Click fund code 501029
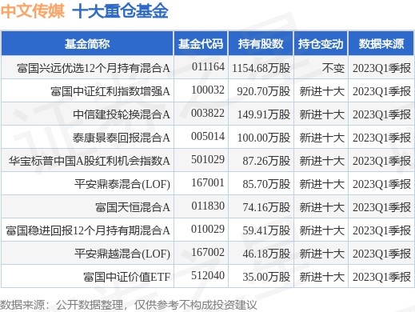The image size is (415, 312). pyautogui.click(x=208, y=159)
